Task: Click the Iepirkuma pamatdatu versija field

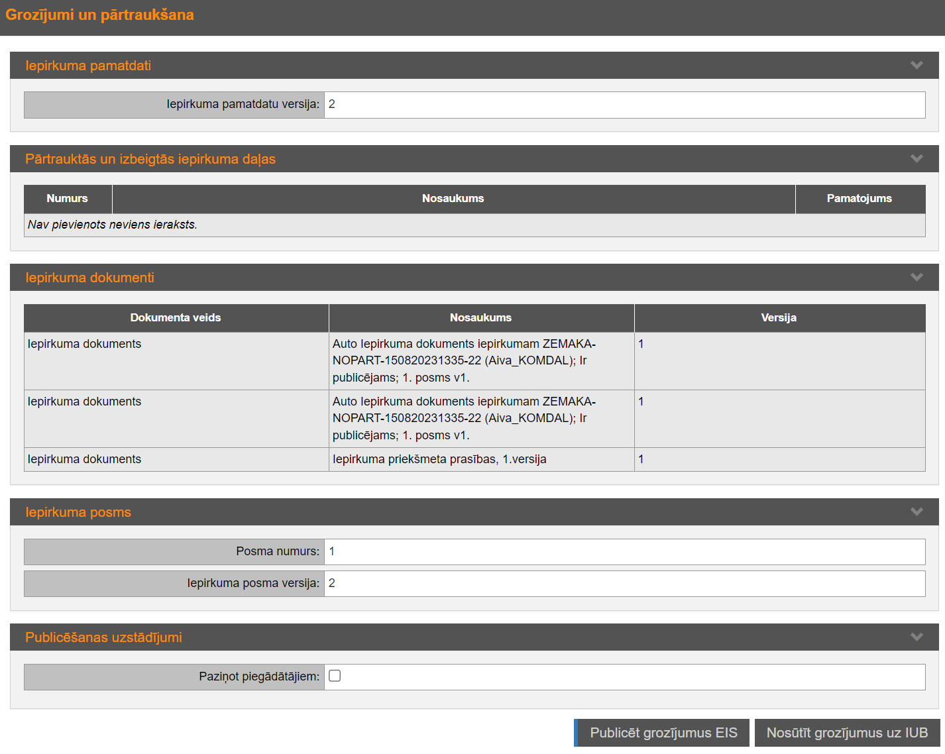Action: pos(624,105)
